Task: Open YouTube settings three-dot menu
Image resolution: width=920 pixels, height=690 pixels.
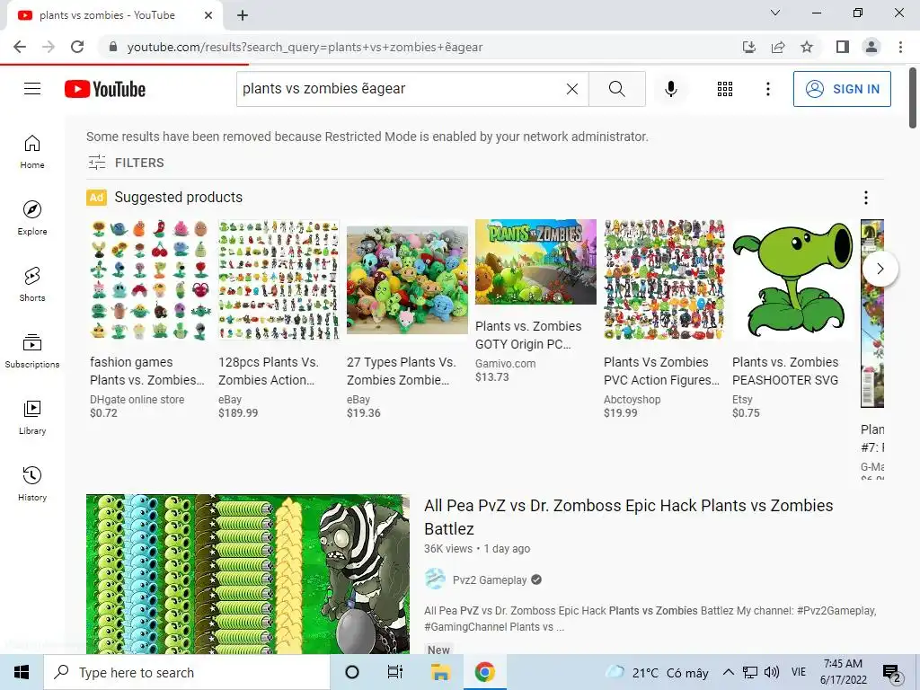Action: [767, 89]
